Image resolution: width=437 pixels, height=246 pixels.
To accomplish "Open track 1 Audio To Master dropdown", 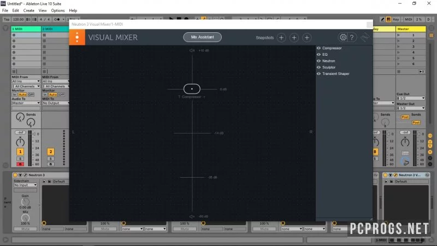I will (x=26, y=103).
